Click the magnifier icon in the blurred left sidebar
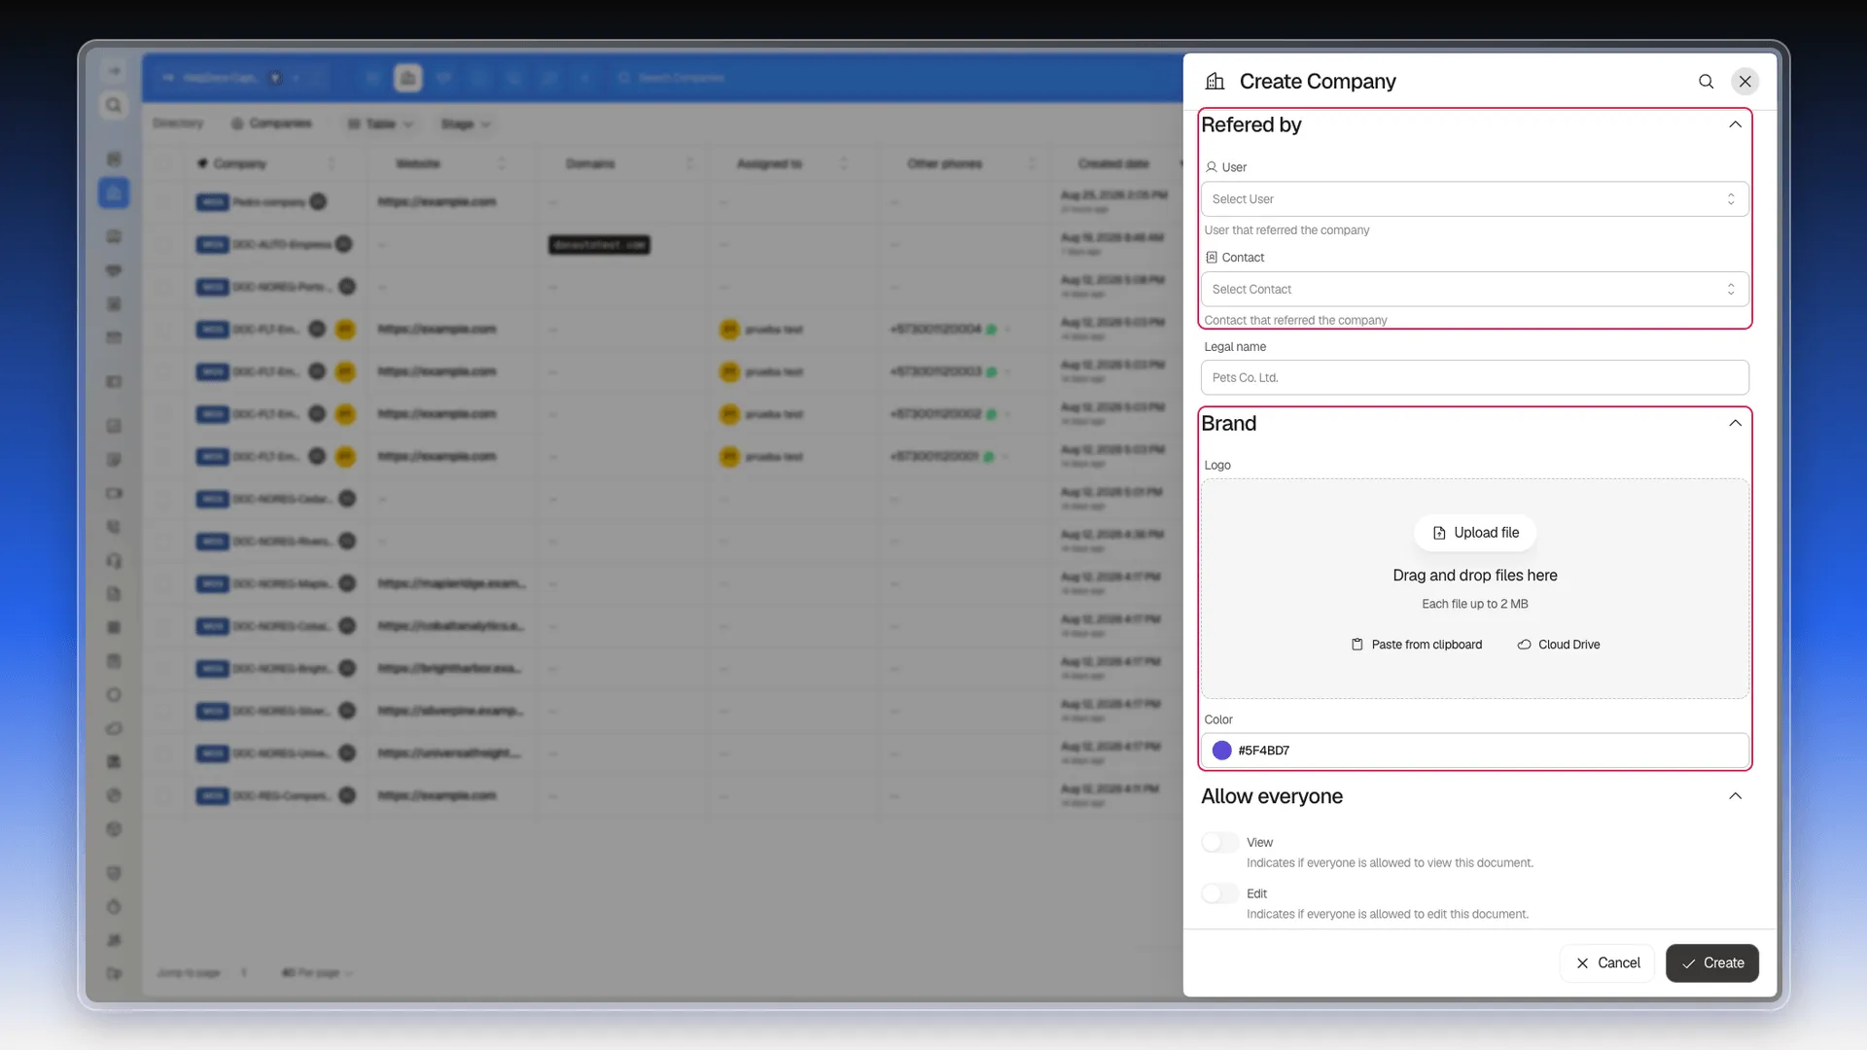1867x1050 pixels. click(114, 105)
